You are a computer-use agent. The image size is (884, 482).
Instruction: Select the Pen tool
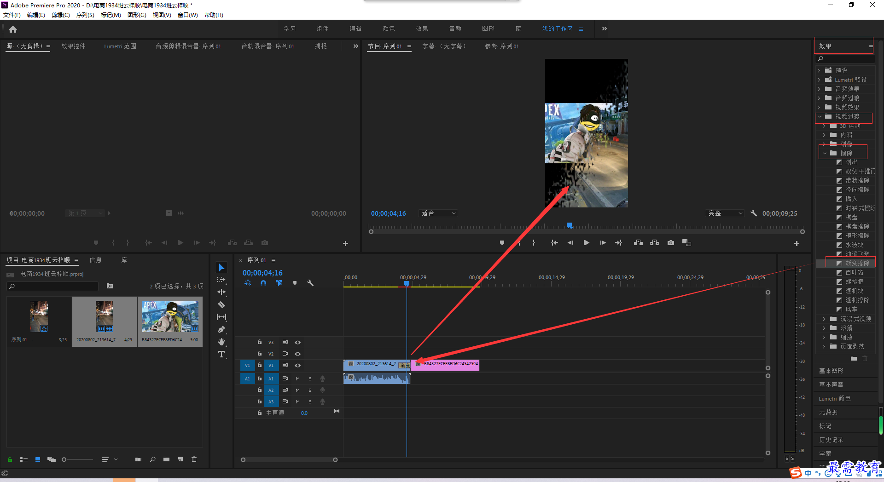pyautogui.click(x=221, y=329)
